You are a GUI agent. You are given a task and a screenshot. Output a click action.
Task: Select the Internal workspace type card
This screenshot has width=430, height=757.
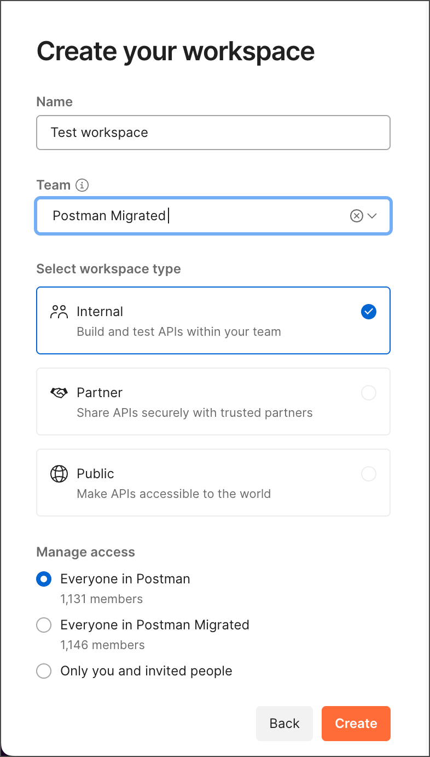click(x=213, y=321)
